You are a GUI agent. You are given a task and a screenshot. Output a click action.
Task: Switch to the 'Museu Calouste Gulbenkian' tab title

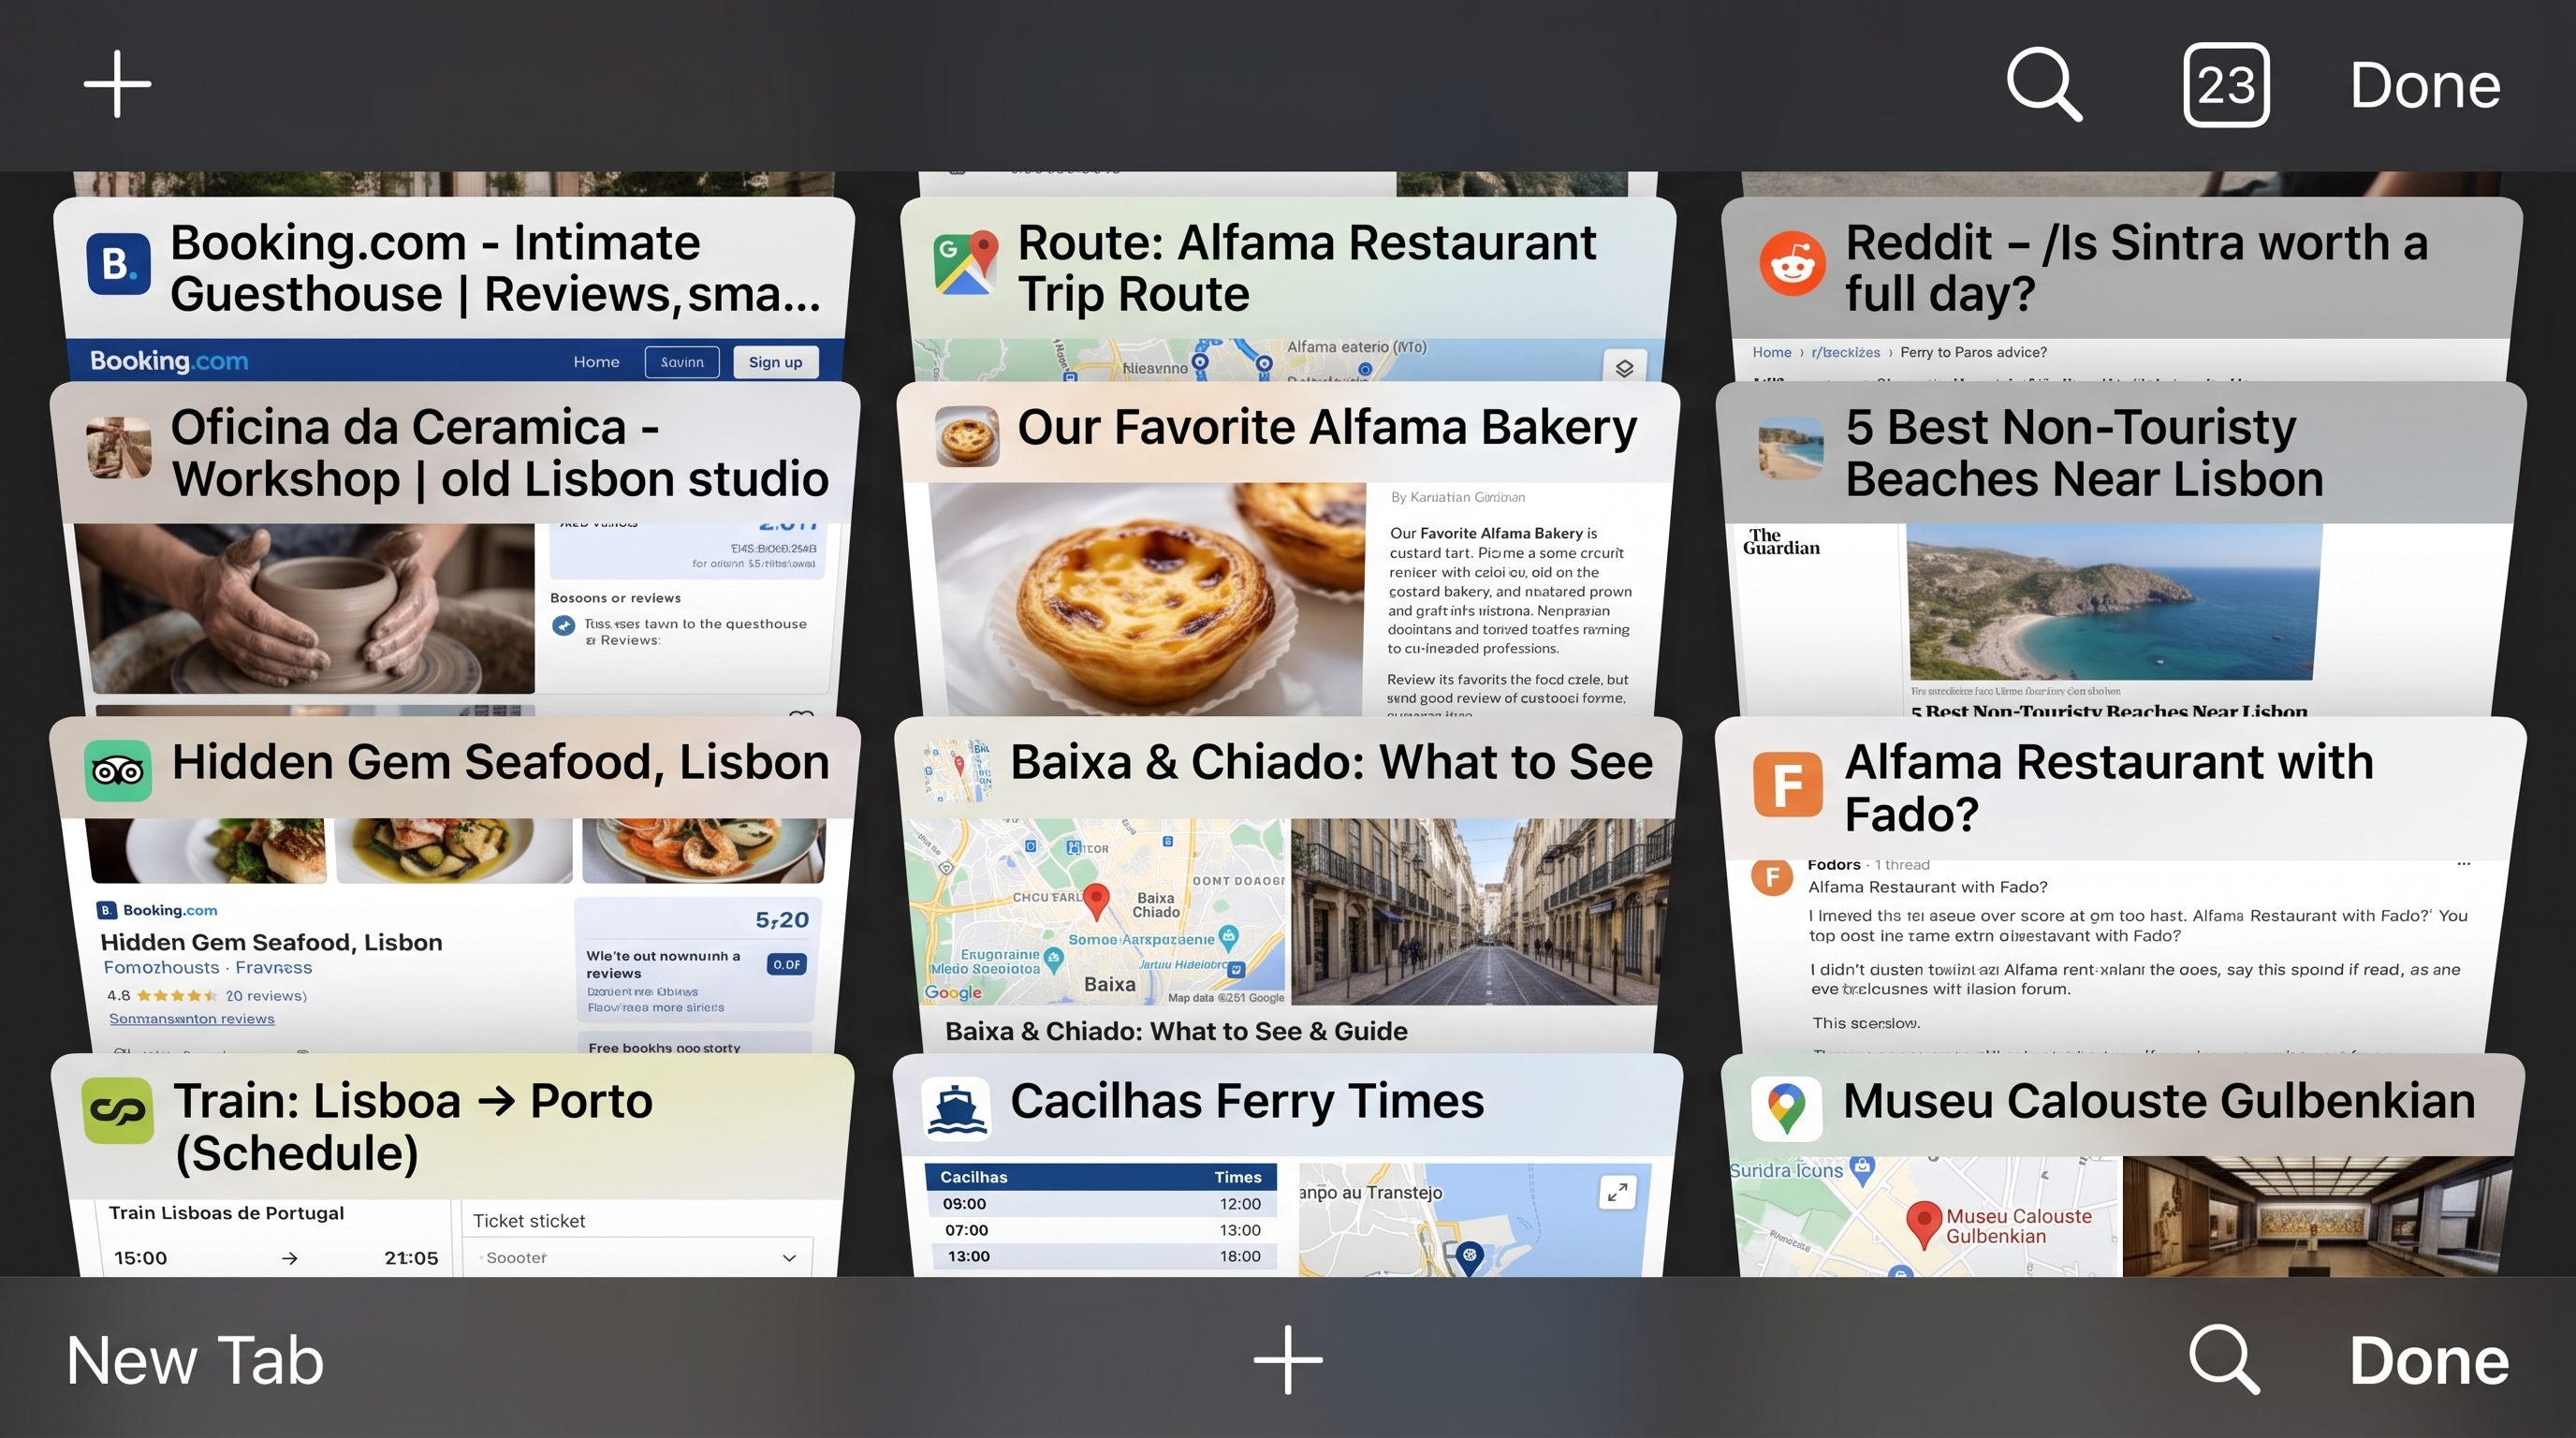(2159, 1101)
